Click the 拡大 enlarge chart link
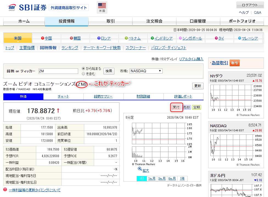The height and width of the screenshot is (197, 268). [x=146, y=171]
